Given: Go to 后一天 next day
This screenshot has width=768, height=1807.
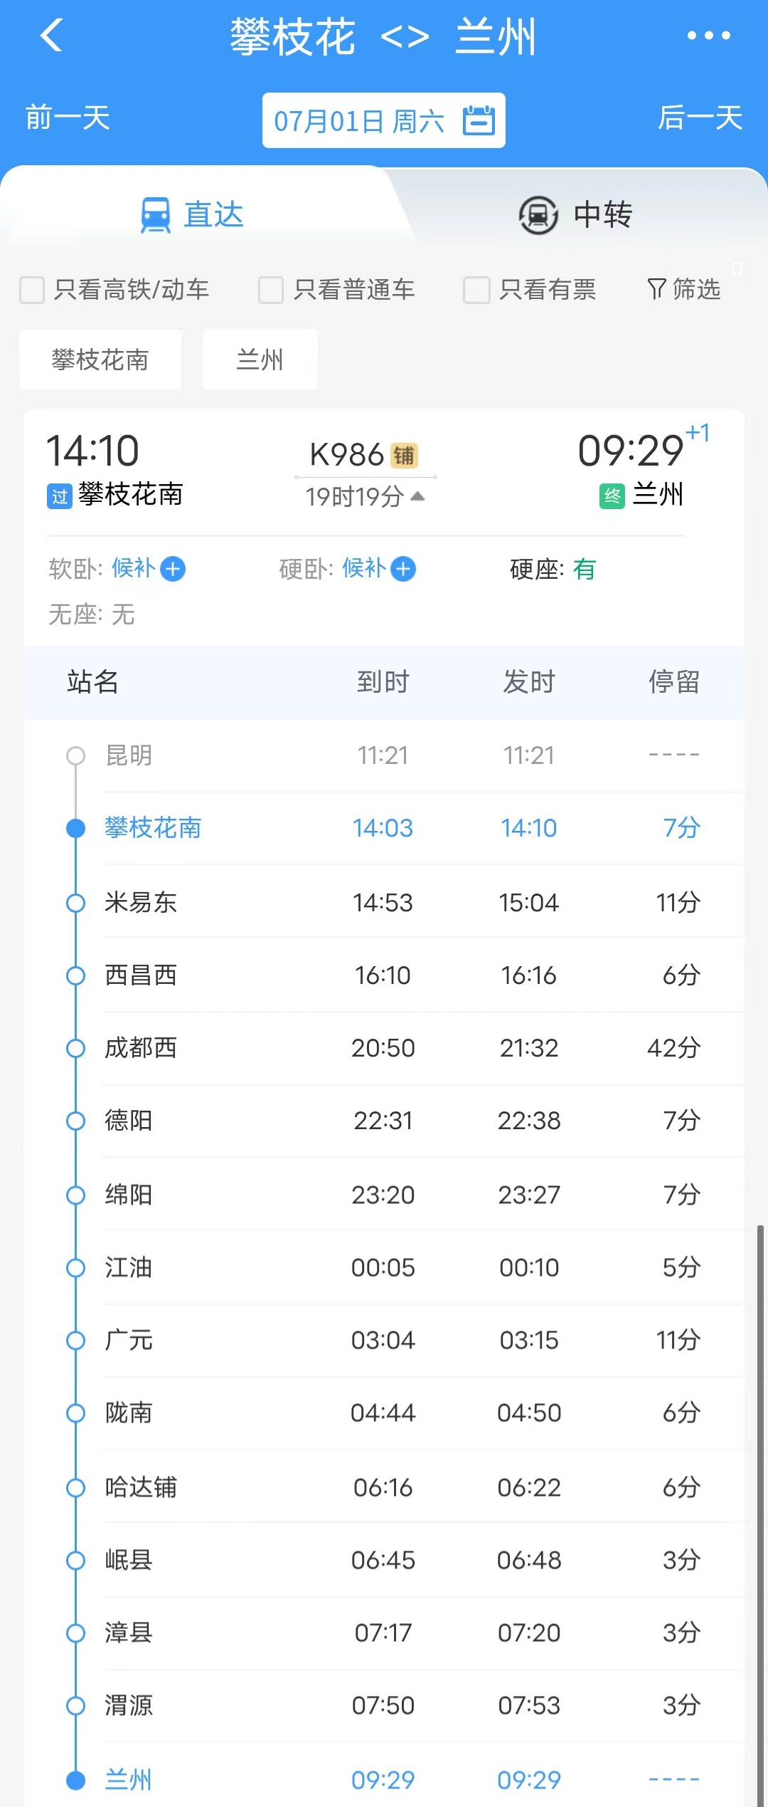Looking at the screenshot, I should click(x=700, y=117).
